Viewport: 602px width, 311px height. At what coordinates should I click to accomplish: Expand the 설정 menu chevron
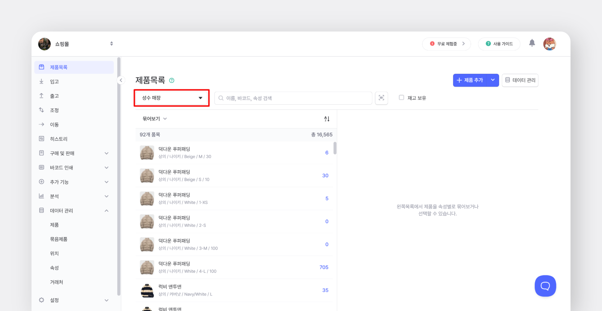107,300
